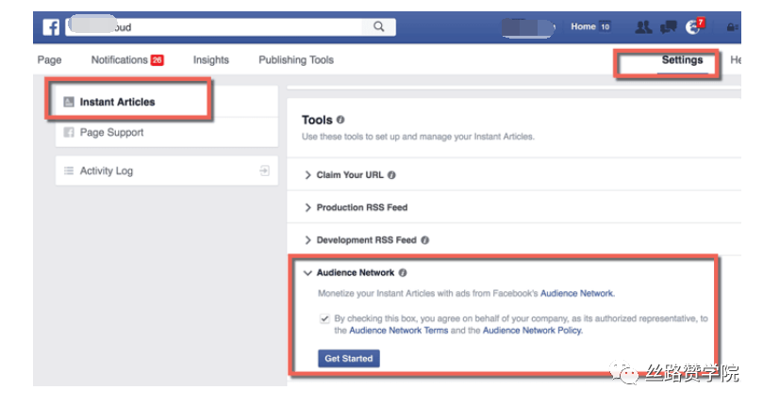Select Page Support in the sidebar
The height and width of the screenshot is (406, 763).
pyautogui.click(x=166, y=132)
